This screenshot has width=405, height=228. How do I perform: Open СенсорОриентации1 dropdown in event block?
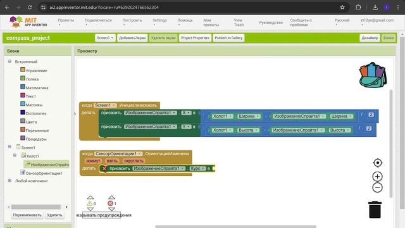(118, 154)
